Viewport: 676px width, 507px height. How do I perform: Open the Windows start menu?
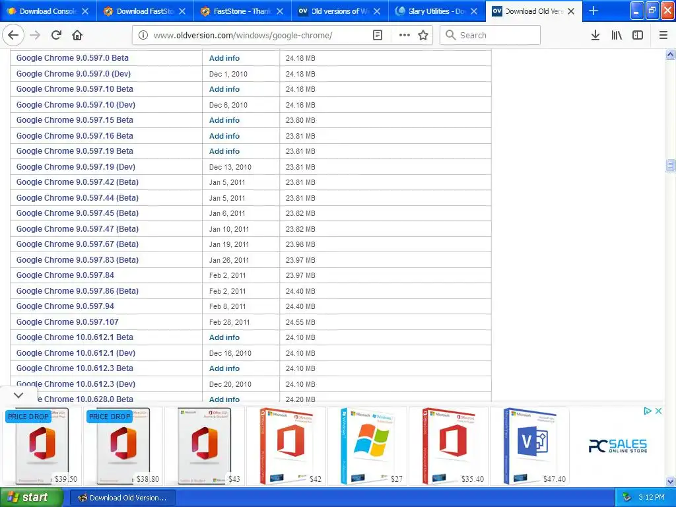pos(32,498)
